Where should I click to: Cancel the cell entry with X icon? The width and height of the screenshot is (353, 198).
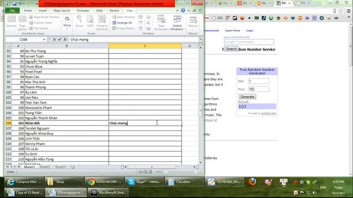(54, 40)
